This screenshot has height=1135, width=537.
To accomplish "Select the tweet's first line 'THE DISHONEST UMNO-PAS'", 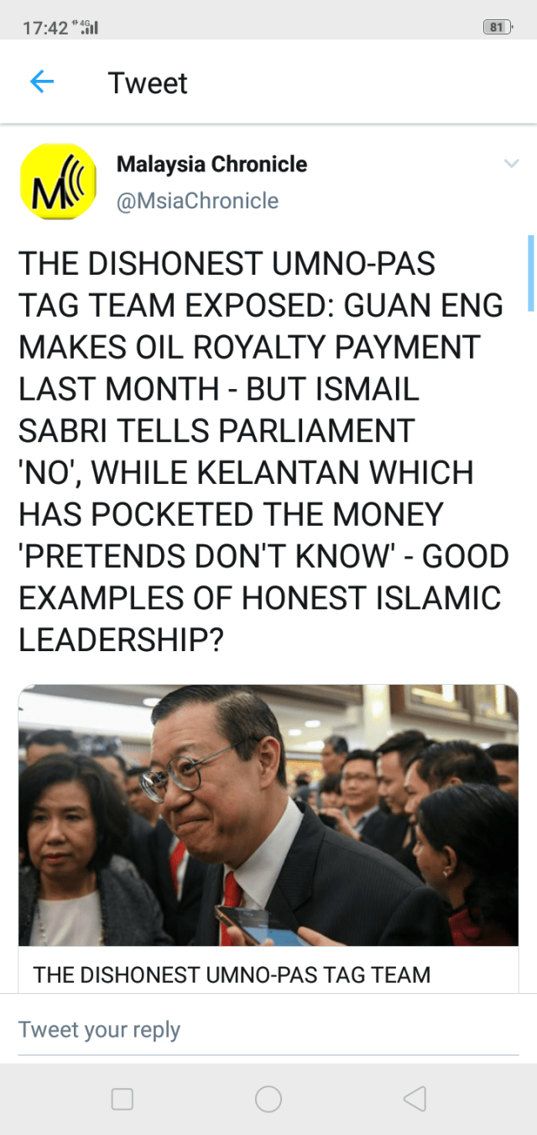I will (227, 264).
